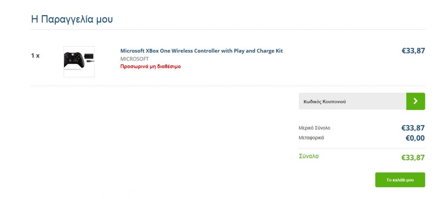This screenshot has height=199, width=443.
Task: Click the black controller image in thumbnail
Action: point(74,60)
